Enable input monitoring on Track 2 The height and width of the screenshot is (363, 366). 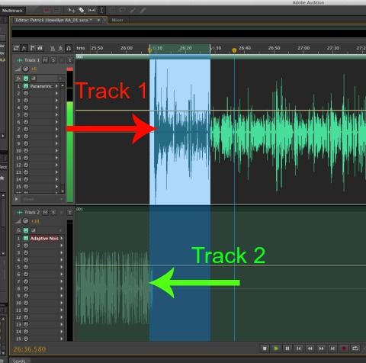coord(69,212)
